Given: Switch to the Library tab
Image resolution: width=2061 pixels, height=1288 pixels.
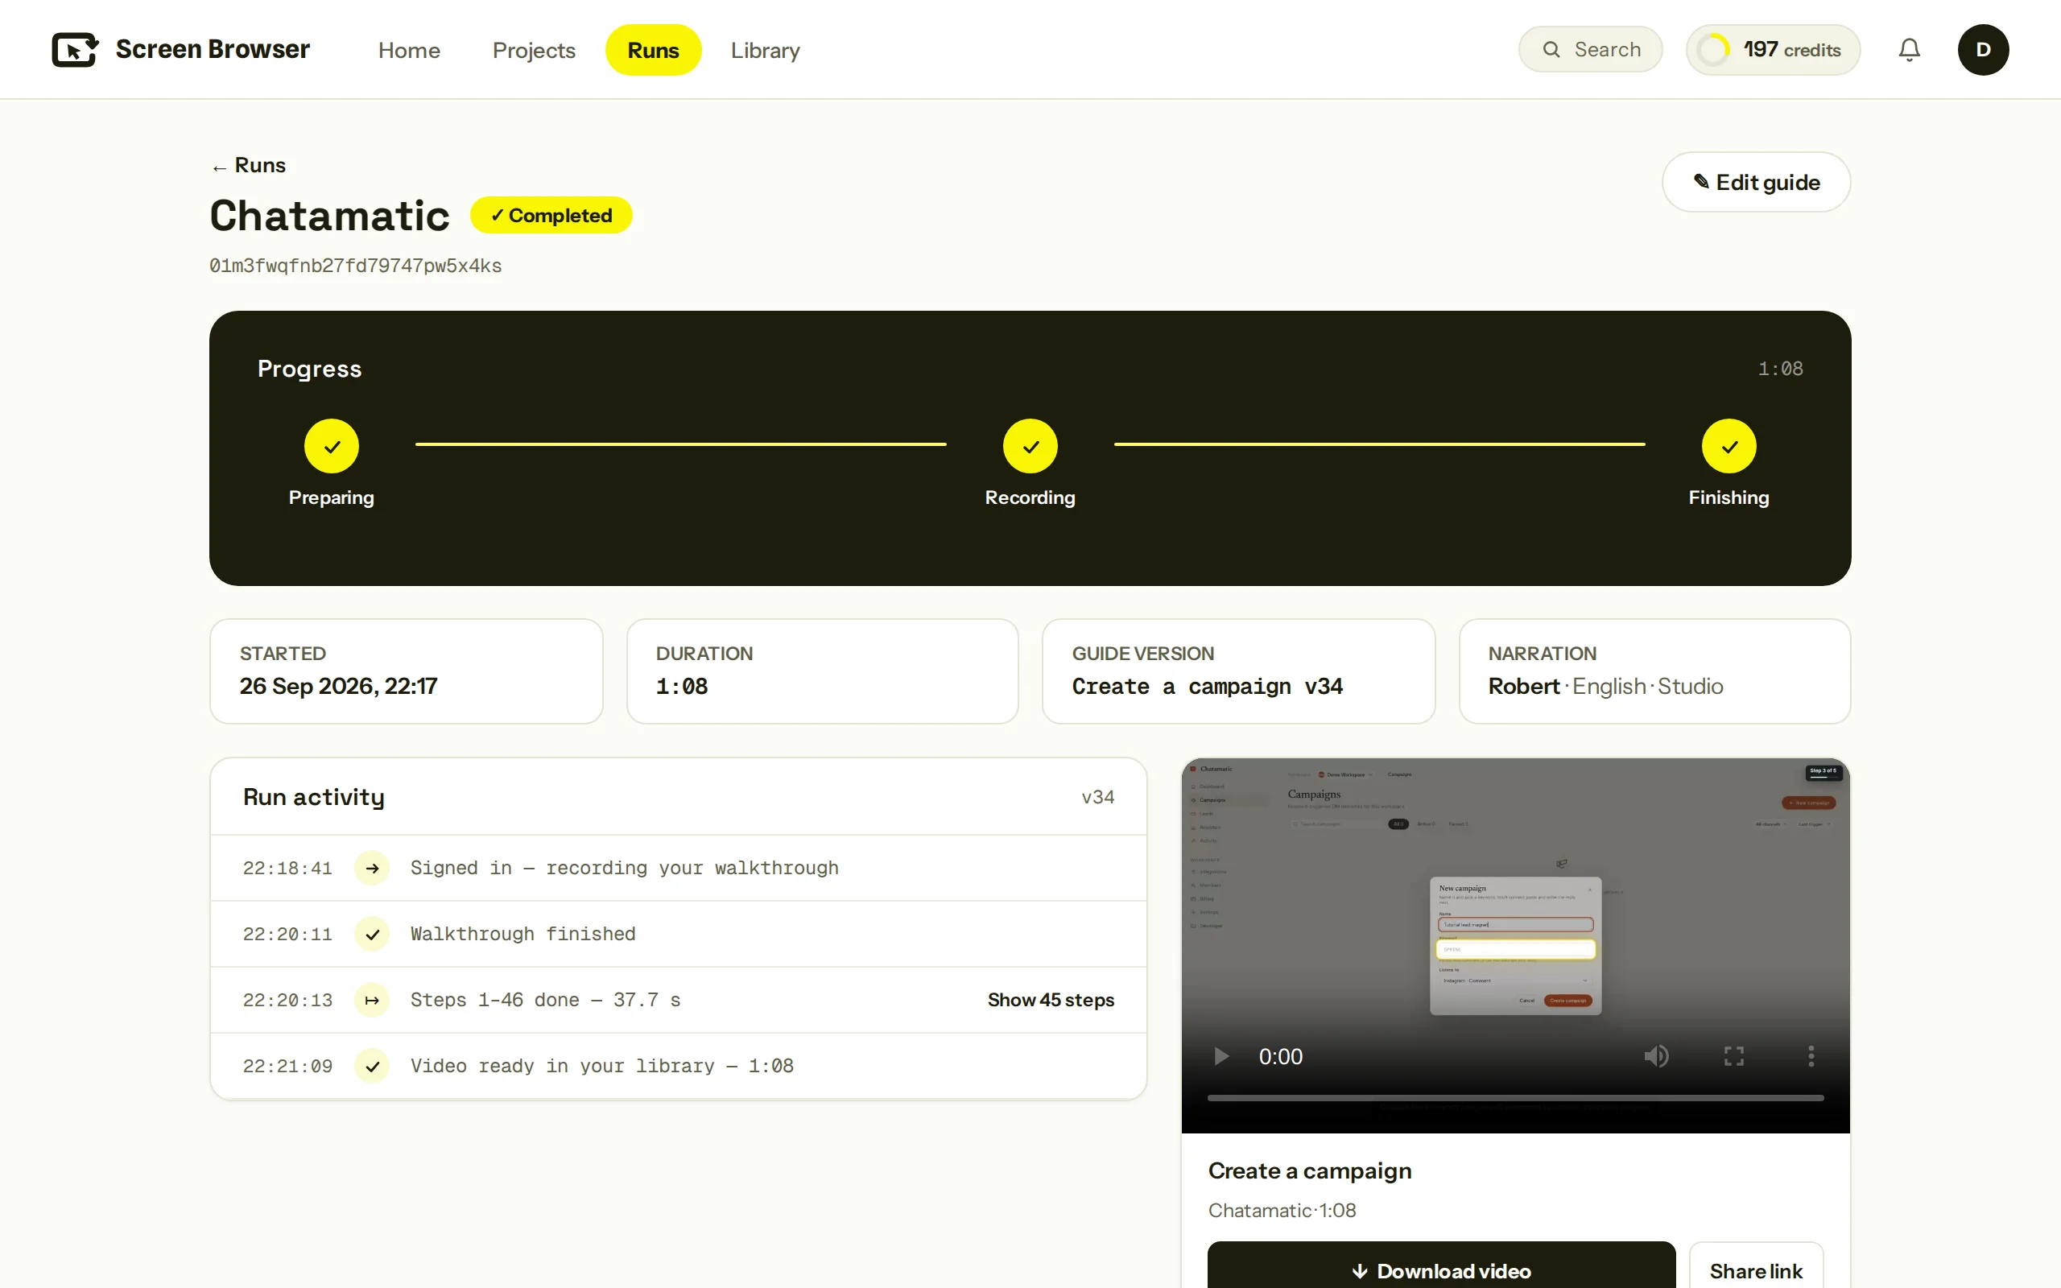Looking at the screenshot, I should click(765, 50).
